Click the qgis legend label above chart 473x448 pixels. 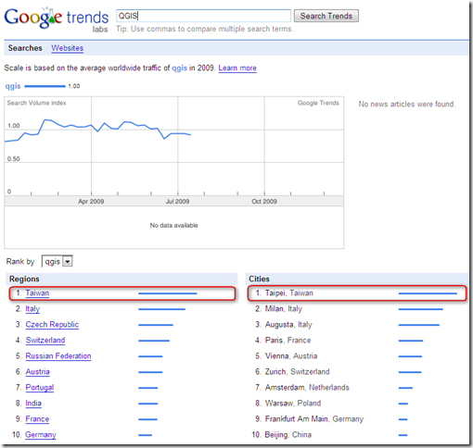13,86
